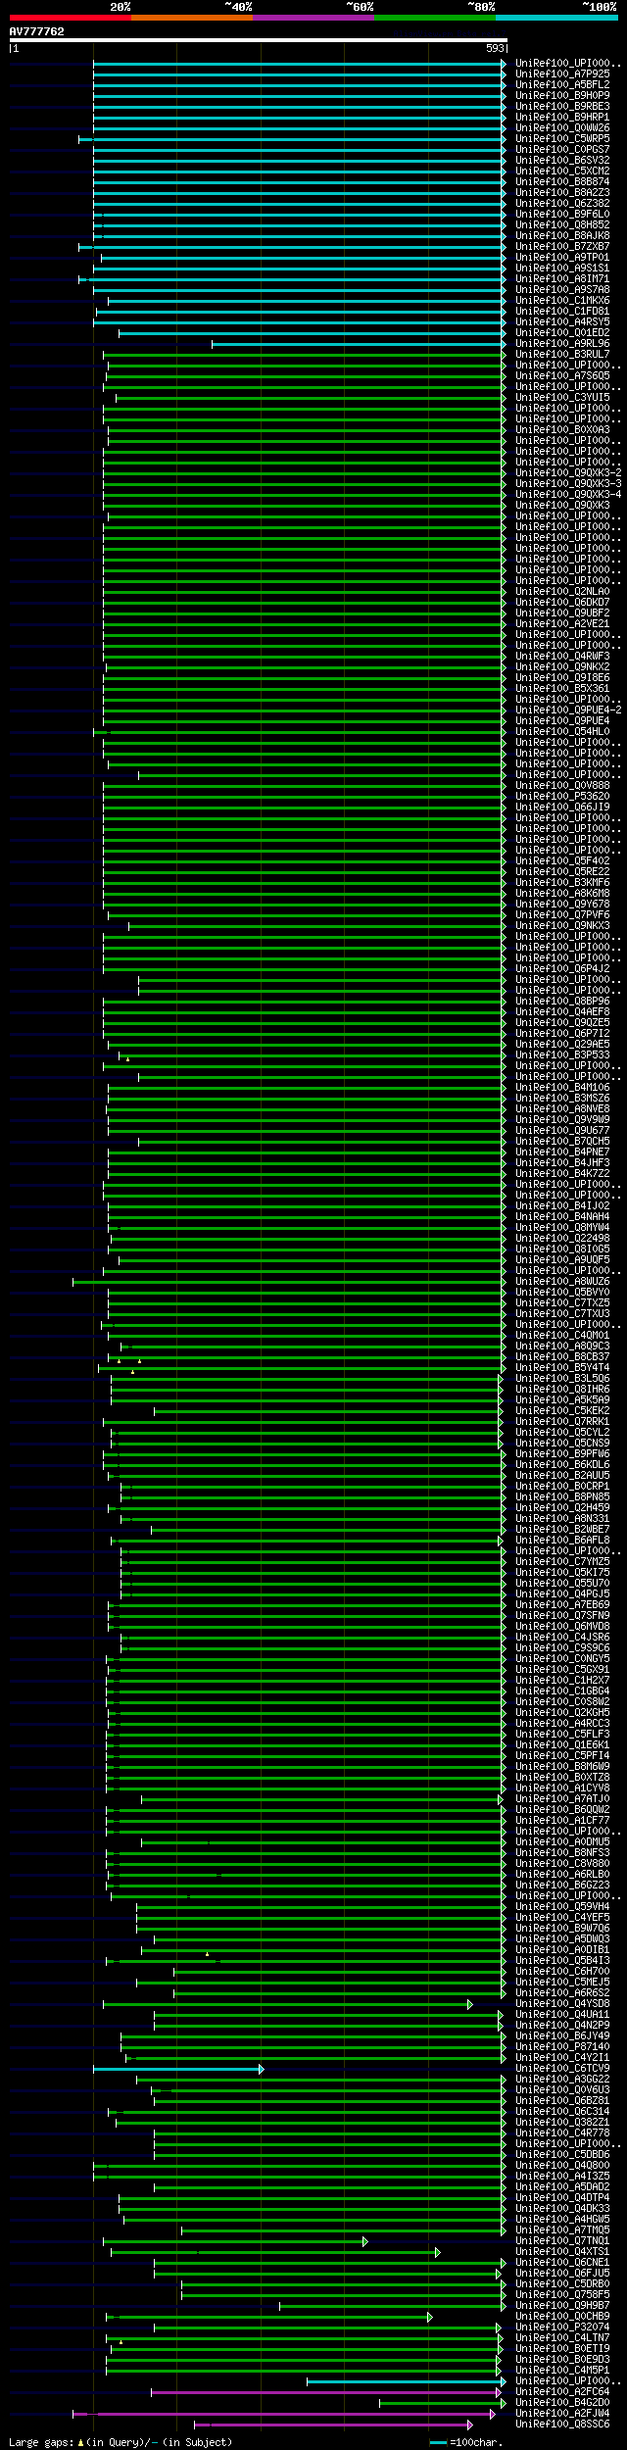Select the UniRef100_C0PGS7 label
This screenshot has height=2450, width=627.
[562, 149]
